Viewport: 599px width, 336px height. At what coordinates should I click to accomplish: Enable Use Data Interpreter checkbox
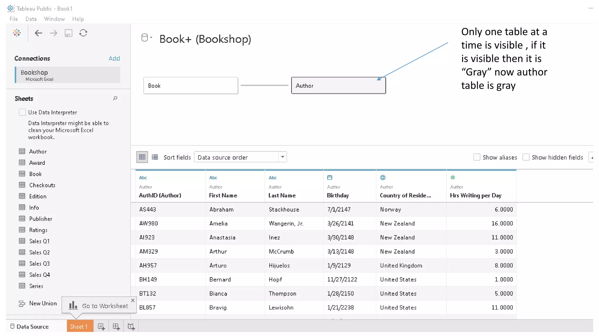point(22,112)
